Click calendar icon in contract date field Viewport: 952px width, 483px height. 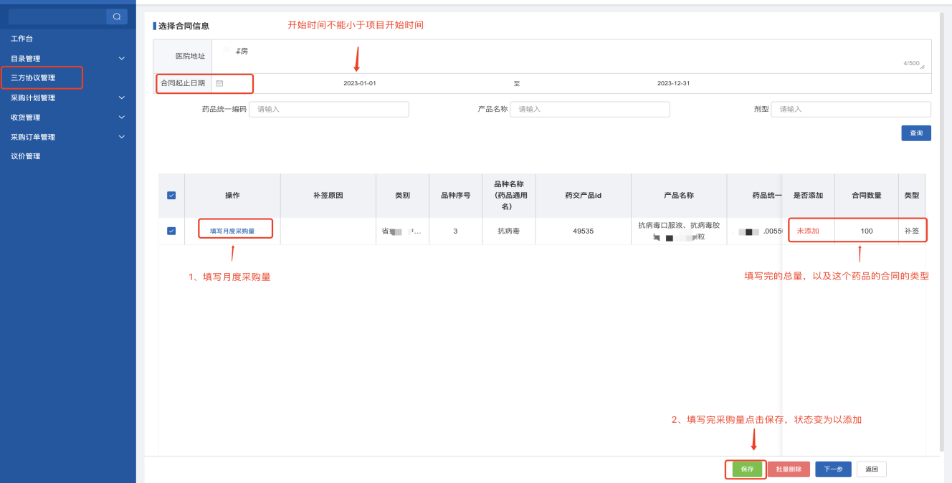pos(219,83)
